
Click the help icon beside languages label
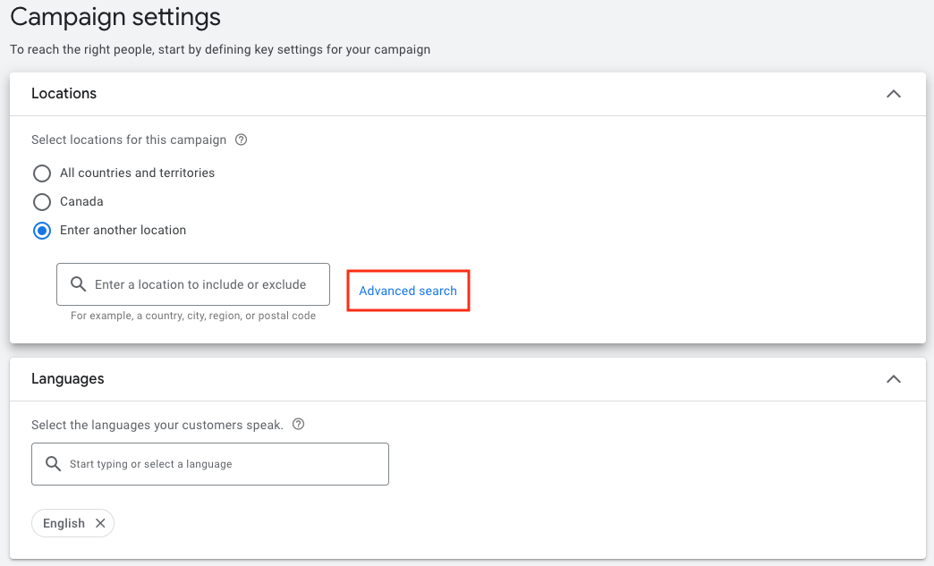[299, 424]
